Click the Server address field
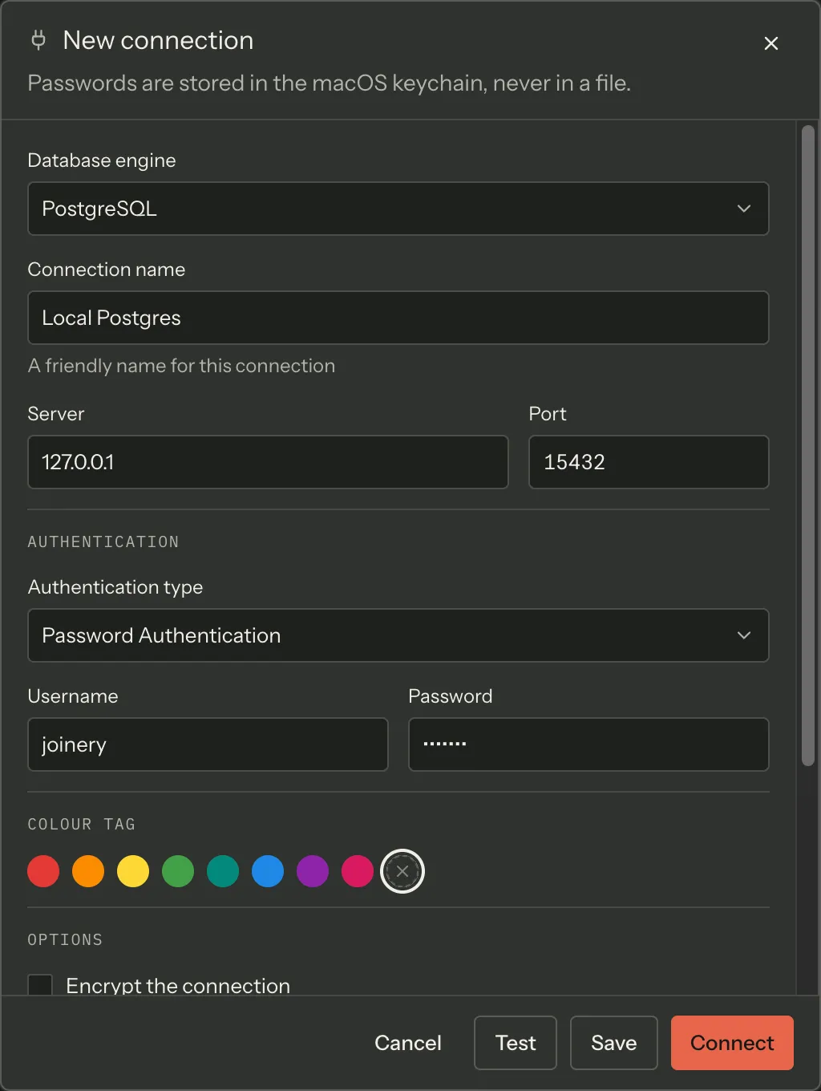 coord(268,462)
